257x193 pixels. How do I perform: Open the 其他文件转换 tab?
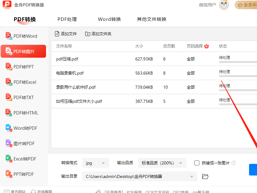(152, 19)
